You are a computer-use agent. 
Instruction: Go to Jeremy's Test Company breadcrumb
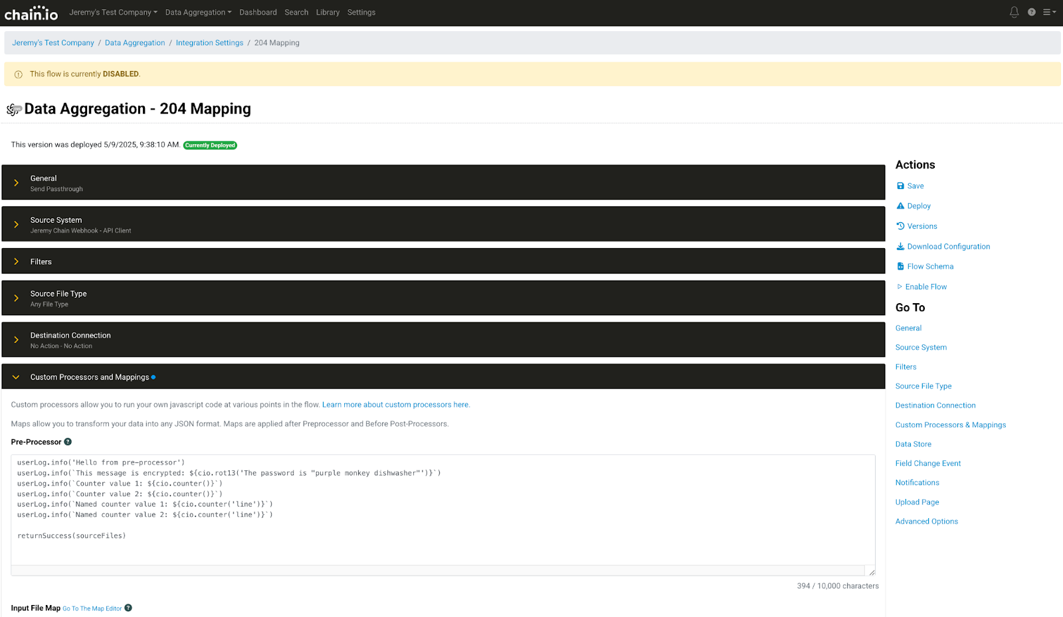[53, 42]
